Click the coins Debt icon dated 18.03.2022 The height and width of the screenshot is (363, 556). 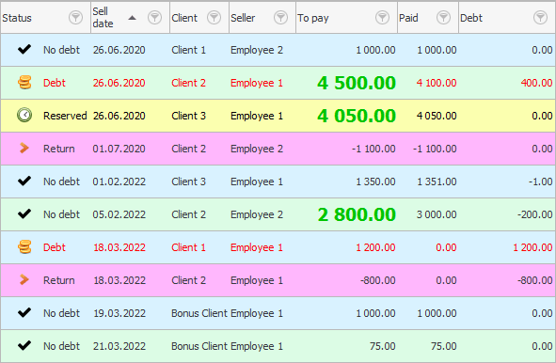point(24,247)
